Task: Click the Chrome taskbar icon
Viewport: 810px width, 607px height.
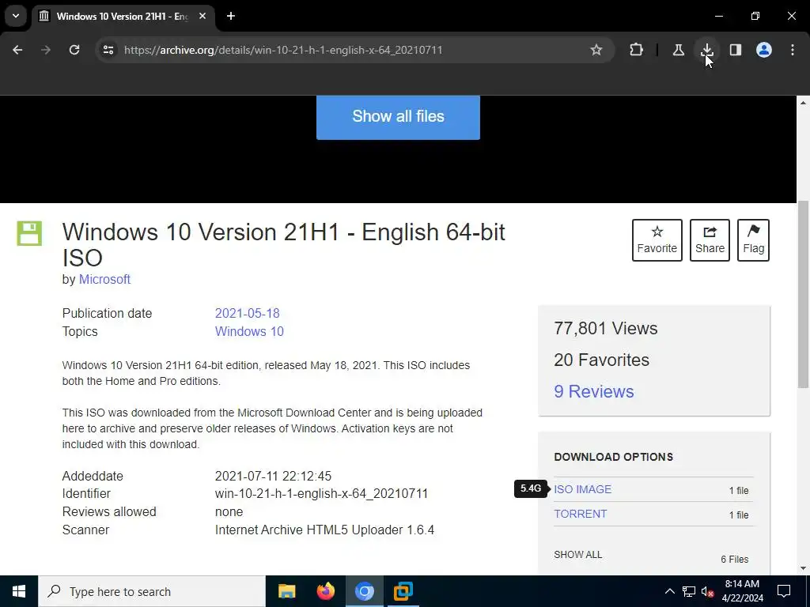Action: pyautogui.click(x=364, y=591)
